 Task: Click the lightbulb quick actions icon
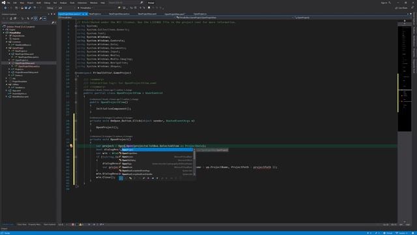coord(71,146)
